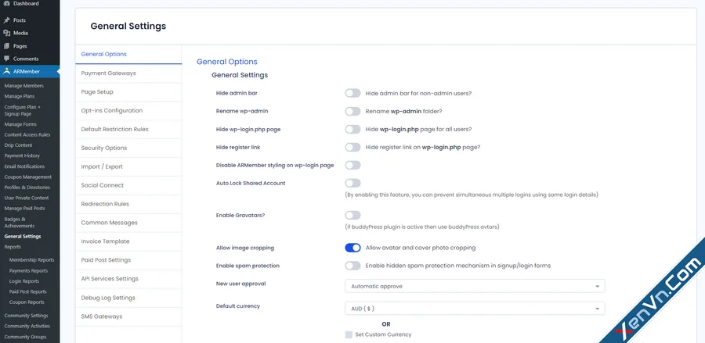Open Community Activities
Screen dimensions: 705x343
pos(27,327)
